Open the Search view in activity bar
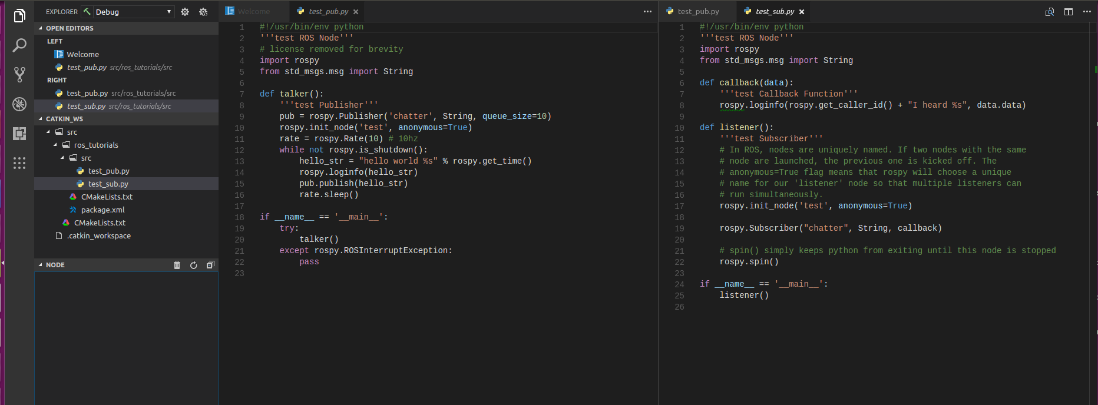Viewport: 1098px width, 405px height. tap(19, 45)
